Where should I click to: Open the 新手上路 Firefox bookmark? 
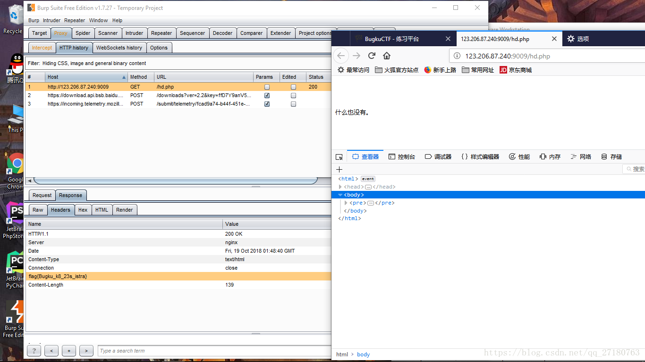[440, 70]
